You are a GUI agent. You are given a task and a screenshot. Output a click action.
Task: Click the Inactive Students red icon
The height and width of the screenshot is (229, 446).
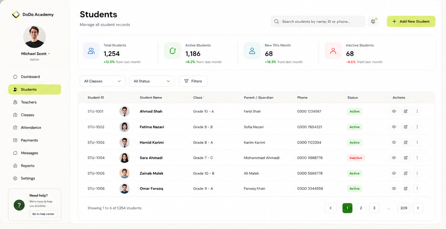tap(333, 51)
